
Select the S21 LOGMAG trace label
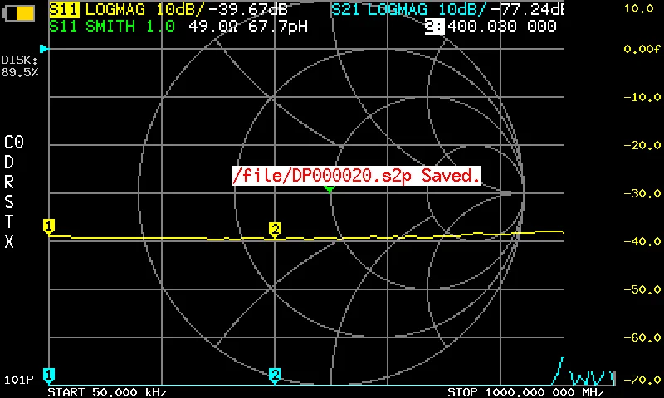(408, 9)
